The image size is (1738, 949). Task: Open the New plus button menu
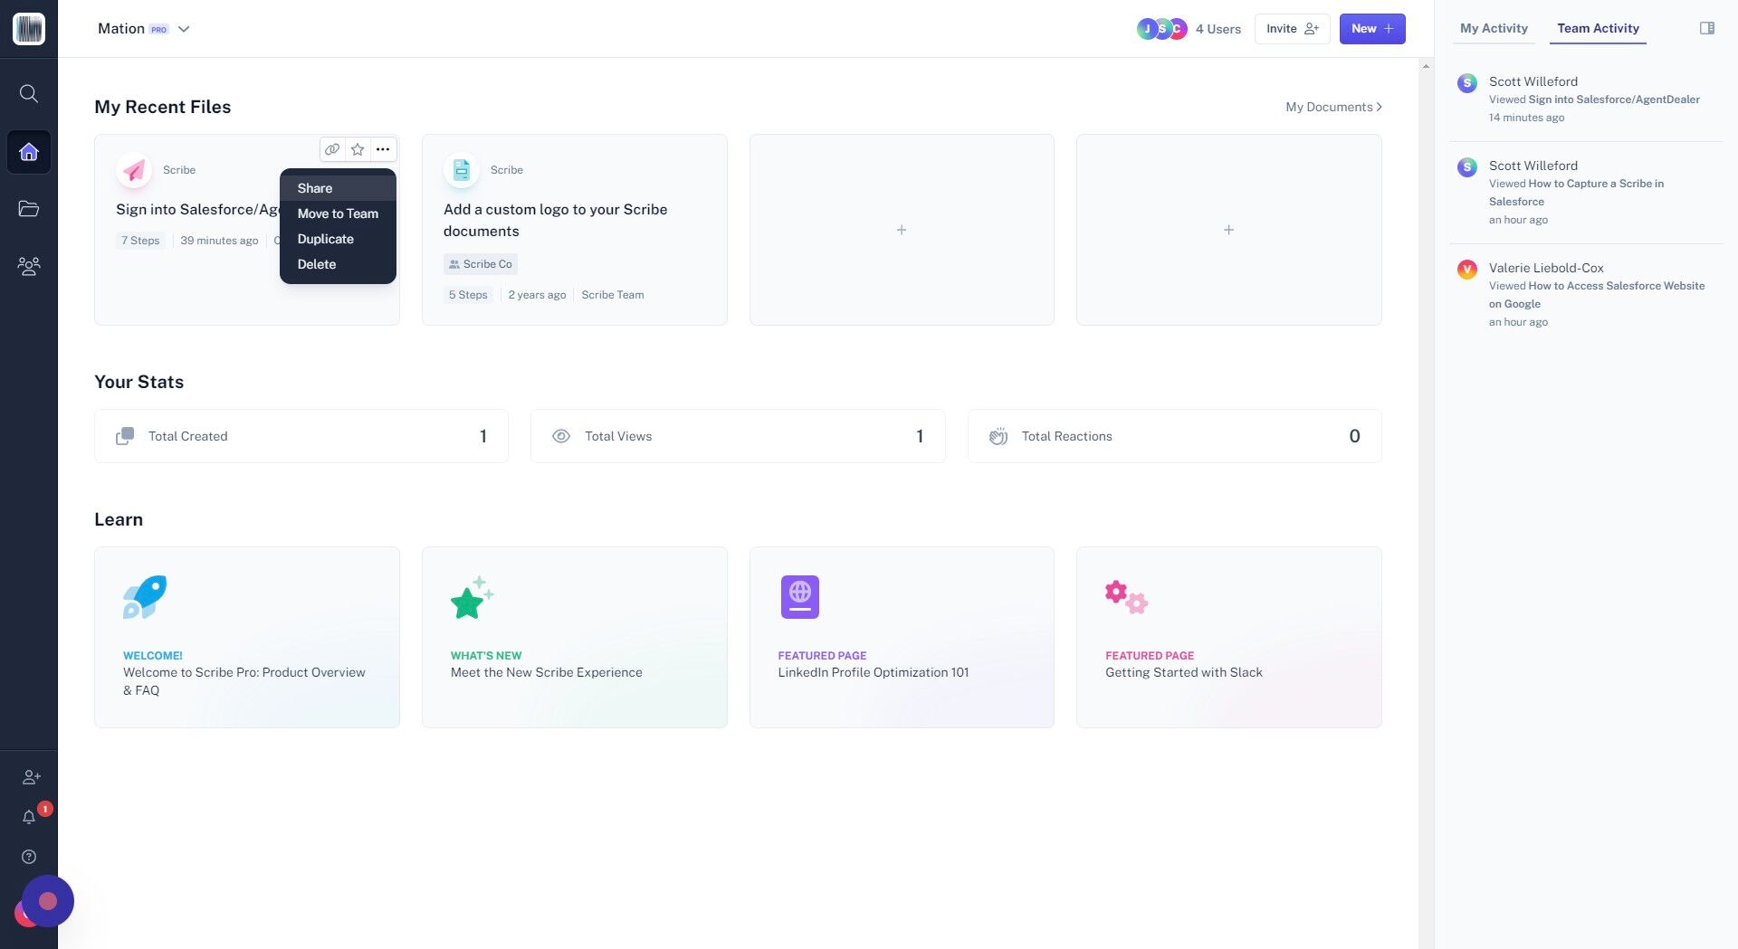[x=1372, y=29]
